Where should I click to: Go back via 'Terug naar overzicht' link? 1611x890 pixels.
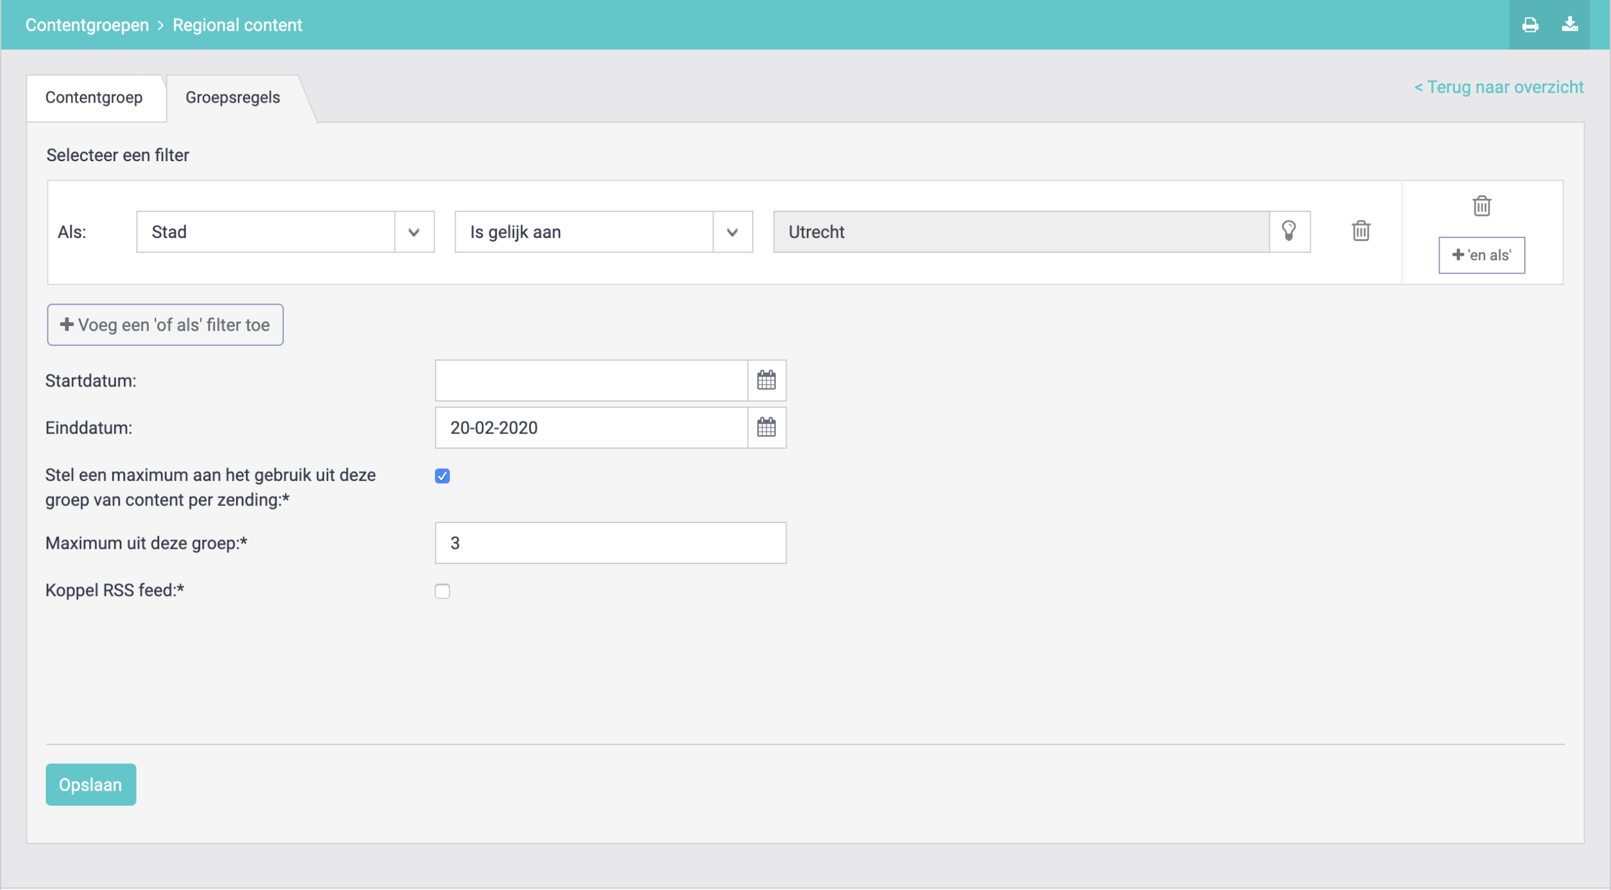coord(1498,87)
